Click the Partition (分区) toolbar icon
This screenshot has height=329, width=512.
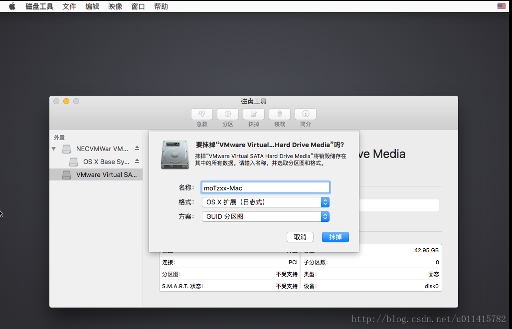pyautogui.click(x=227, y=114)
